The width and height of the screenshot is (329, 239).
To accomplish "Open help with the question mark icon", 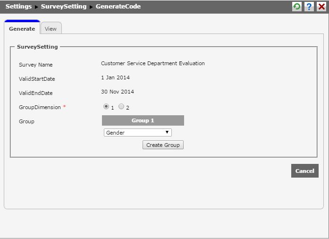I will tap(309, 7).
